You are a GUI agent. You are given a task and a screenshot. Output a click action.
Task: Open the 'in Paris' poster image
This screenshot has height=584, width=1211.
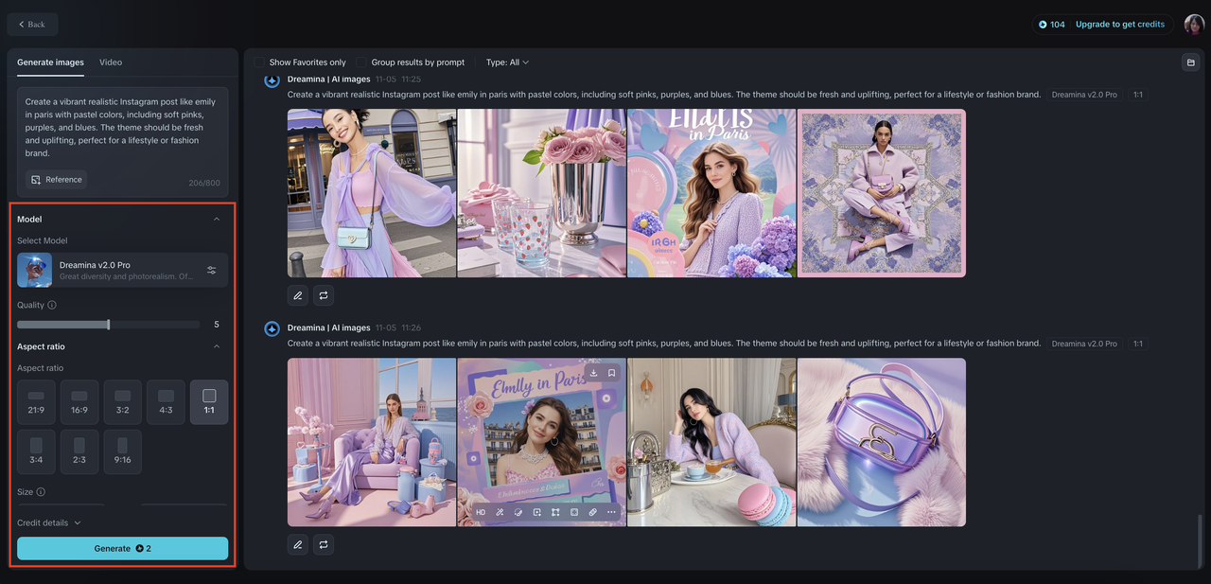(711, 193)
